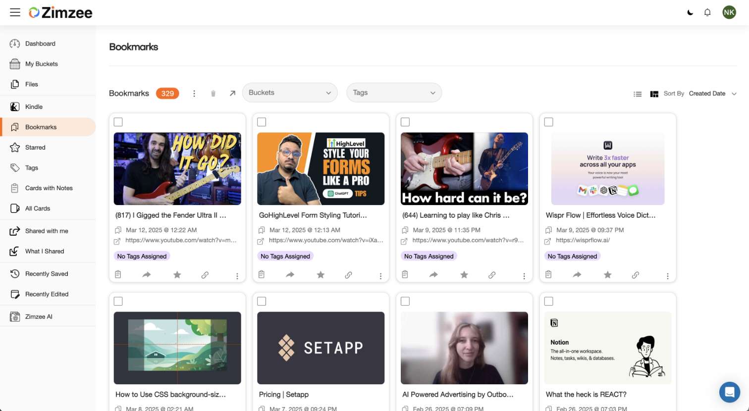
Task: Switch to grid card view
Action: pos(654,94)
